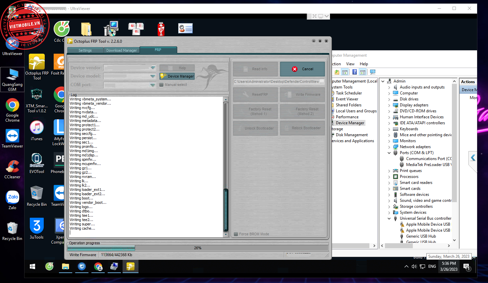
Task: Switch to the Download Manager tab
Action: point(122,50)
